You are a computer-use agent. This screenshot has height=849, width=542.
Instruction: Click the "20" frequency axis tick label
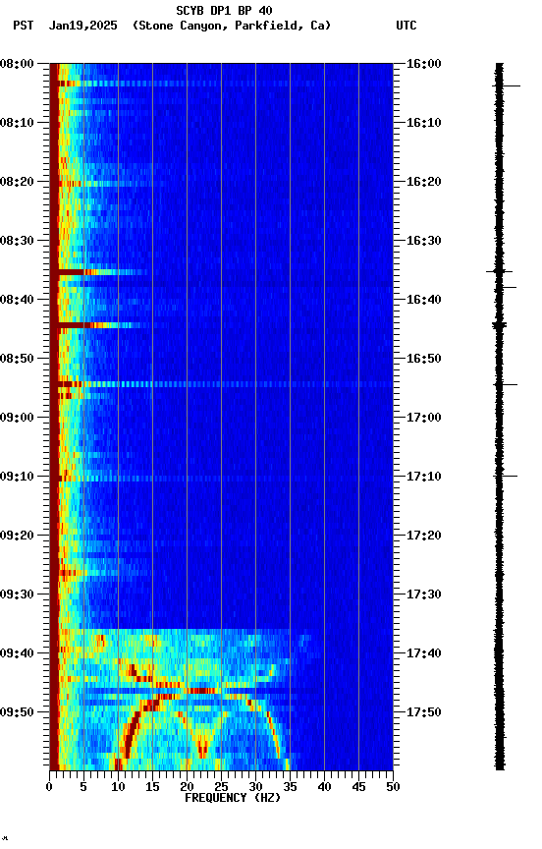[187, 787]
